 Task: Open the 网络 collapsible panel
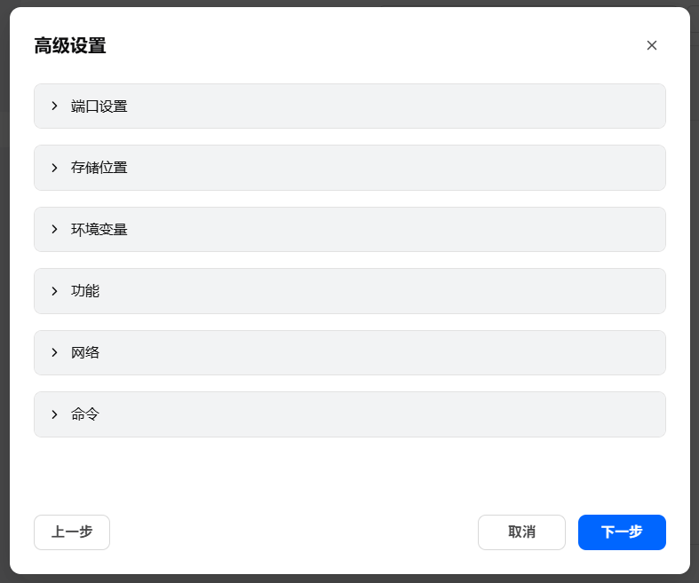pyautogui.click(x=349, y=353)
